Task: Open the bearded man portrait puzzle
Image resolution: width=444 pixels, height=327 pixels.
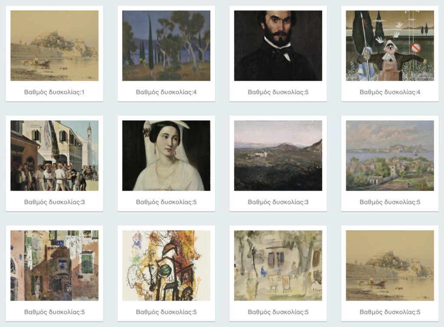Action: pyautogui.click(x=278, y=46)
